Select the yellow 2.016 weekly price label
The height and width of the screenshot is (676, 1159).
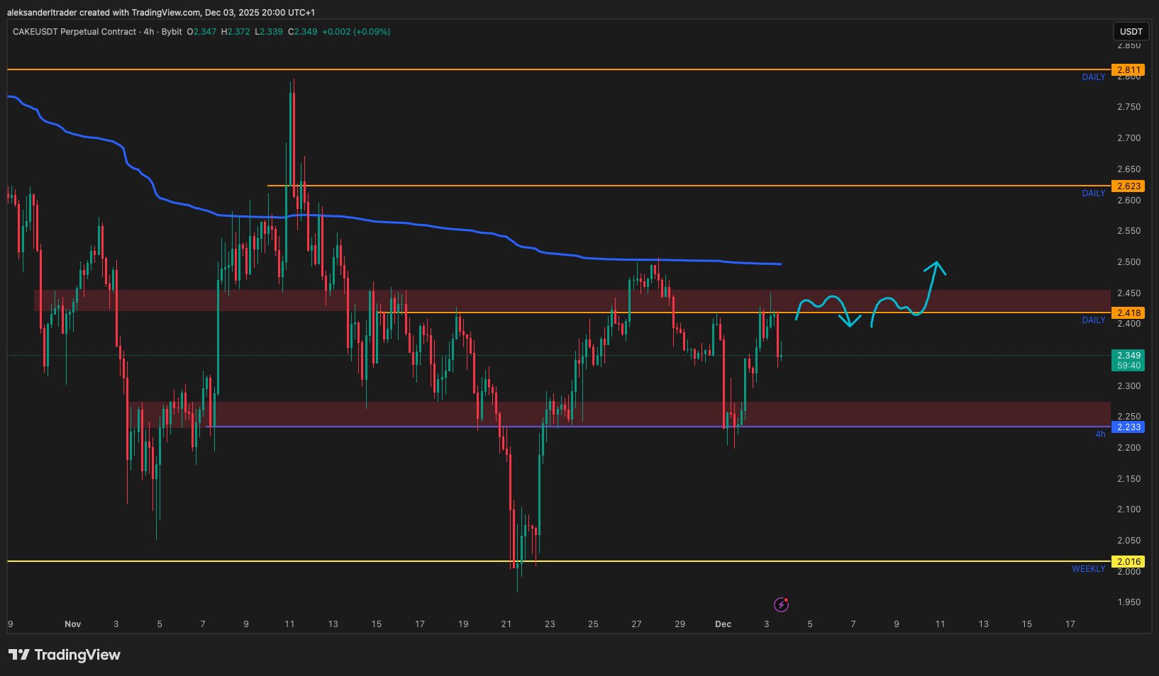pyautogui.click(x=1128, y=562)
